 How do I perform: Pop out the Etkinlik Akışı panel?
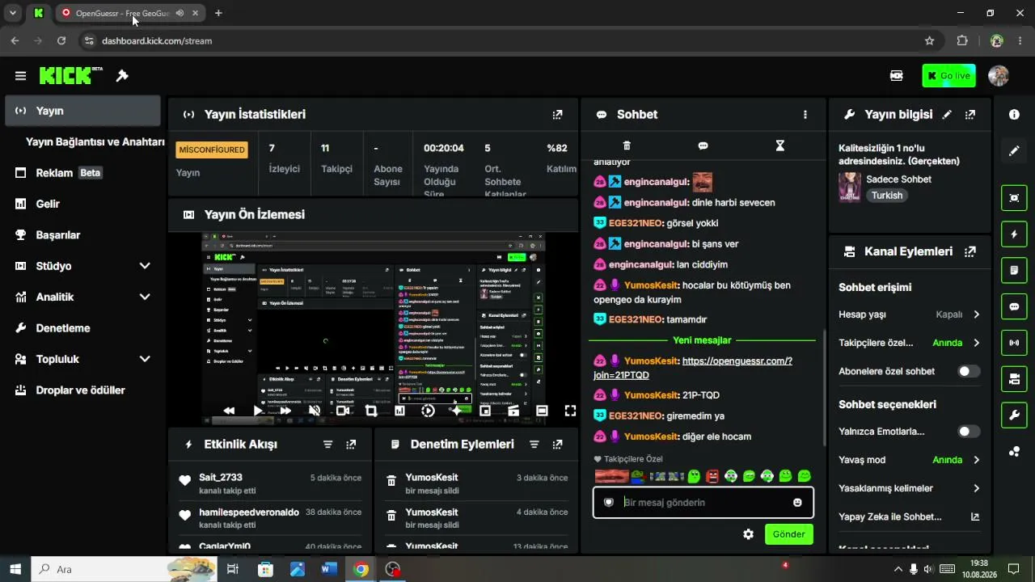pyautogui.click(x=351, y=445)
